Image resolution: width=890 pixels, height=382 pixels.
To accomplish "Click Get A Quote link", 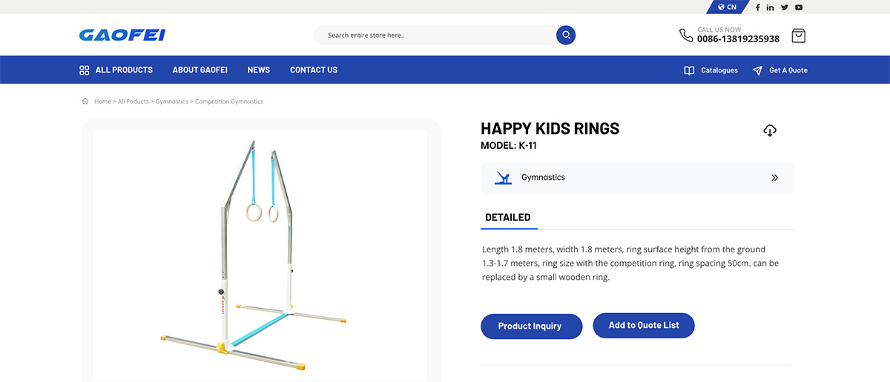I will (779, 70).
